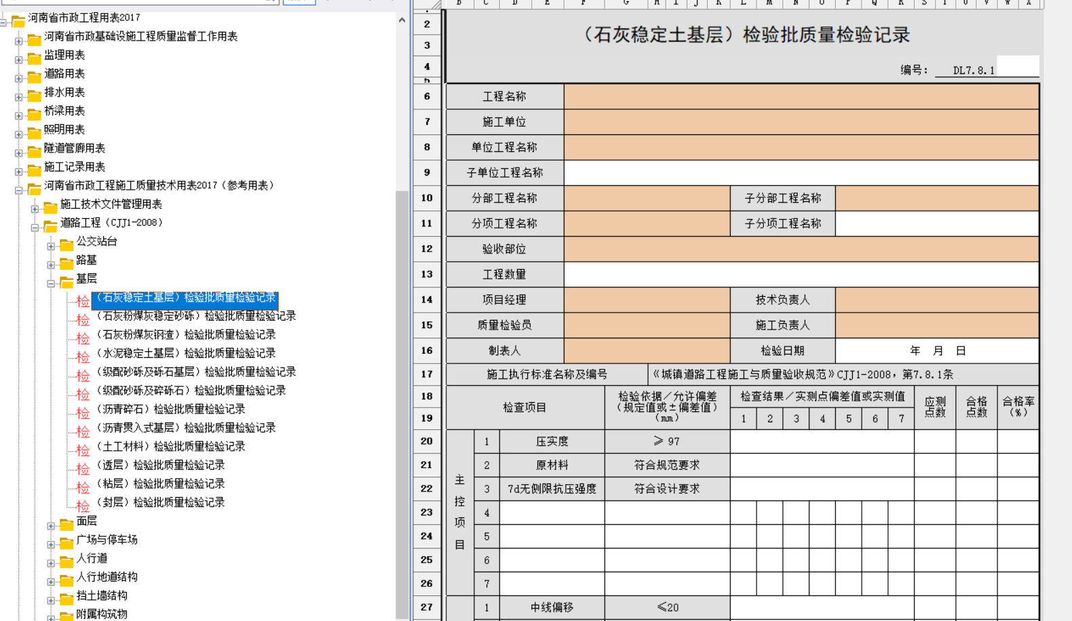Click 检 icon beside 粘层 record
Screen dimensions: 1072x621
[83, 487]
